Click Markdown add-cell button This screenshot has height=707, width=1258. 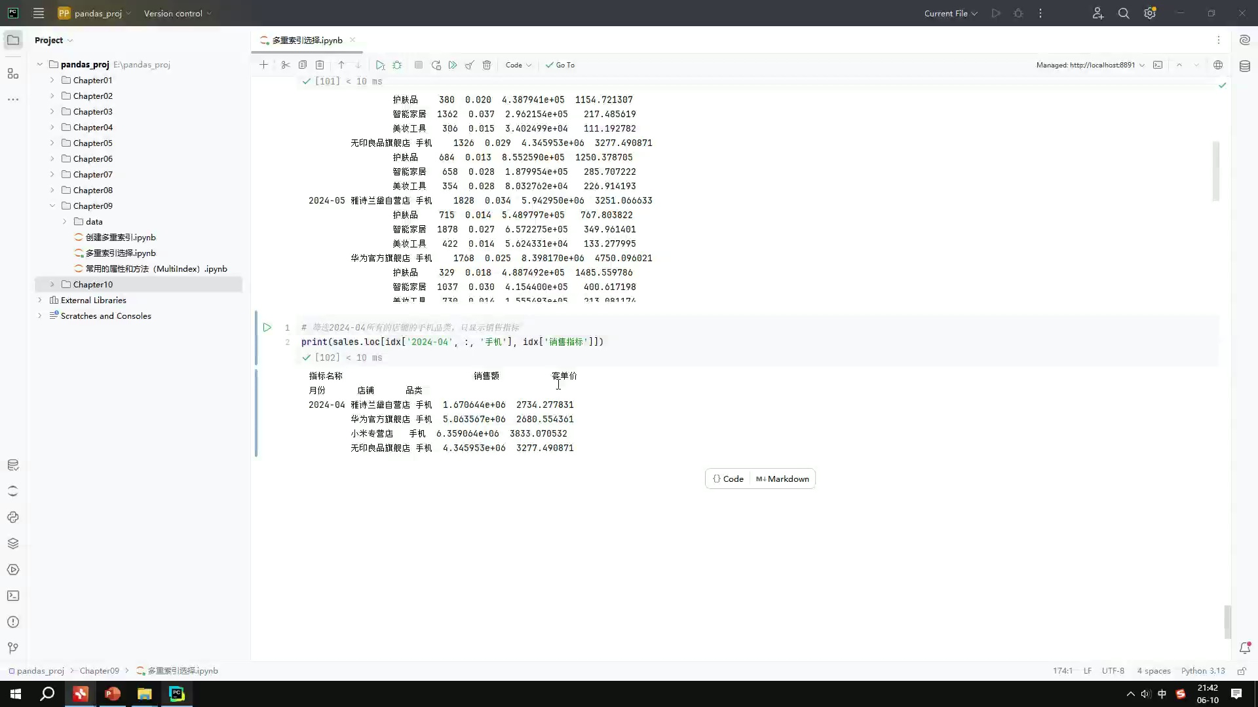(783, 479)
